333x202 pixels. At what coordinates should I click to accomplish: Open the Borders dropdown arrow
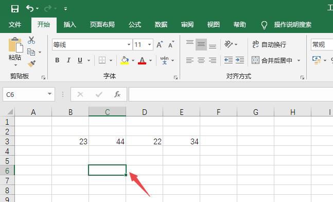tap(111, 61)
